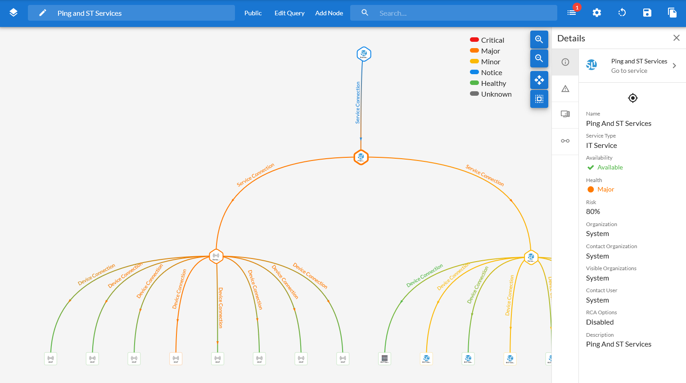
Task: Click the zoom out magnifier button
Action: pyautogui.click(x=539, y=58)
